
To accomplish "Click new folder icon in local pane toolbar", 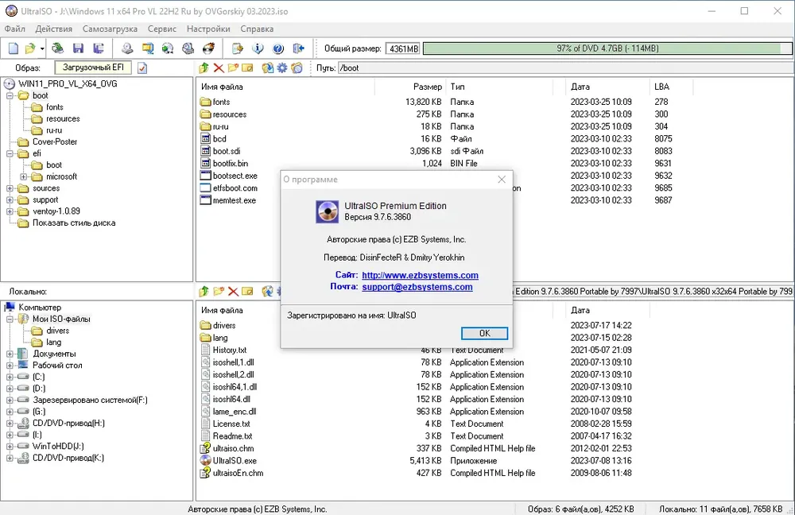I will 219,292.
